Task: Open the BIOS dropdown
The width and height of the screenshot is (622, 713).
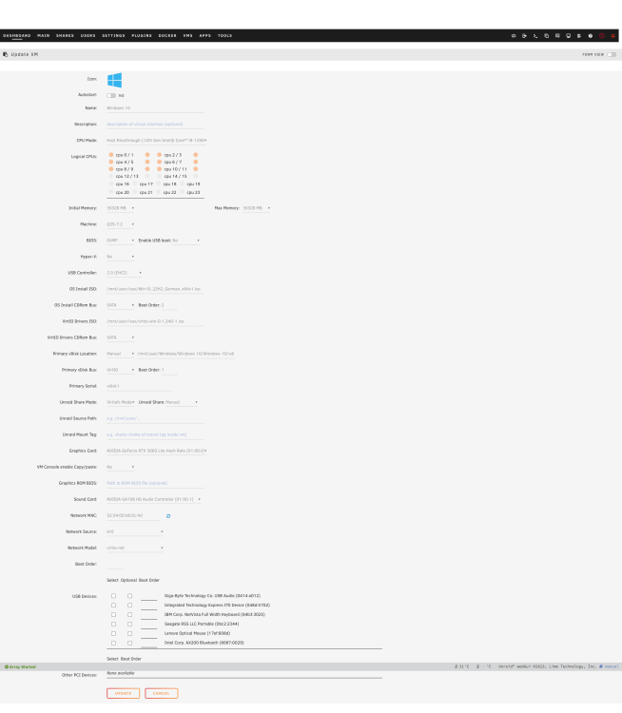Action: click(x=121, y=241)
